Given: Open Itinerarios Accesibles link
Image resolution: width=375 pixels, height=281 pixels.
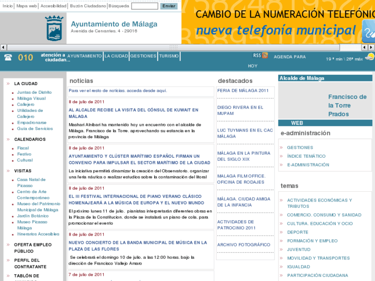Looking at the screenshot, I should point(38,234).
